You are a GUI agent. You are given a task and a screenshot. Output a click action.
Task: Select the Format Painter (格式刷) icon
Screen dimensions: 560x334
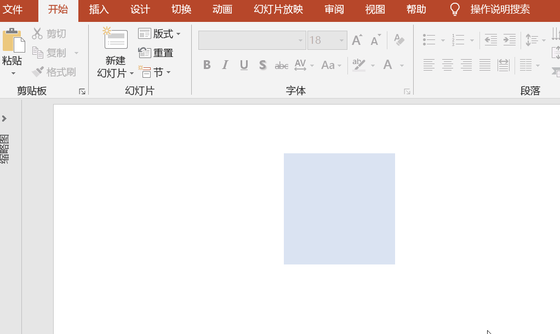point(37,72)
